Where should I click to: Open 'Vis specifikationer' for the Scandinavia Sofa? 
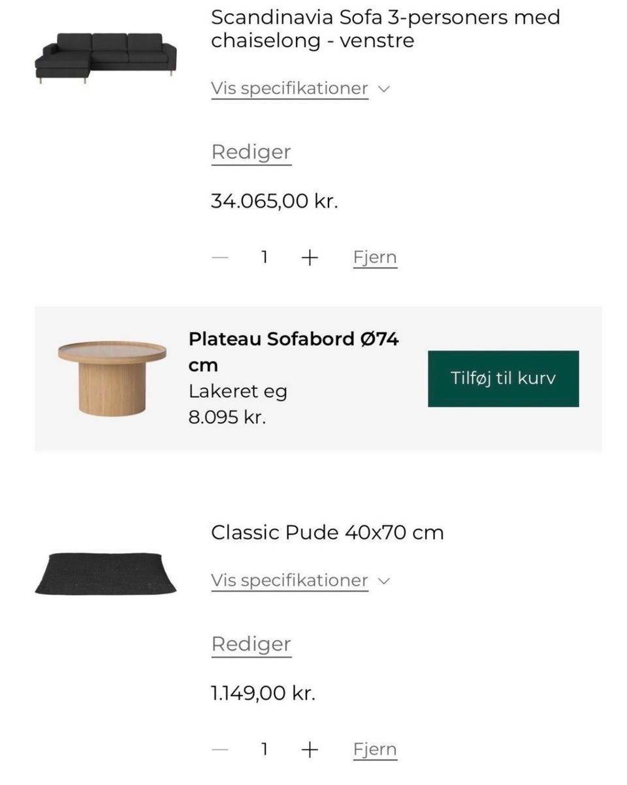point(289,89)
